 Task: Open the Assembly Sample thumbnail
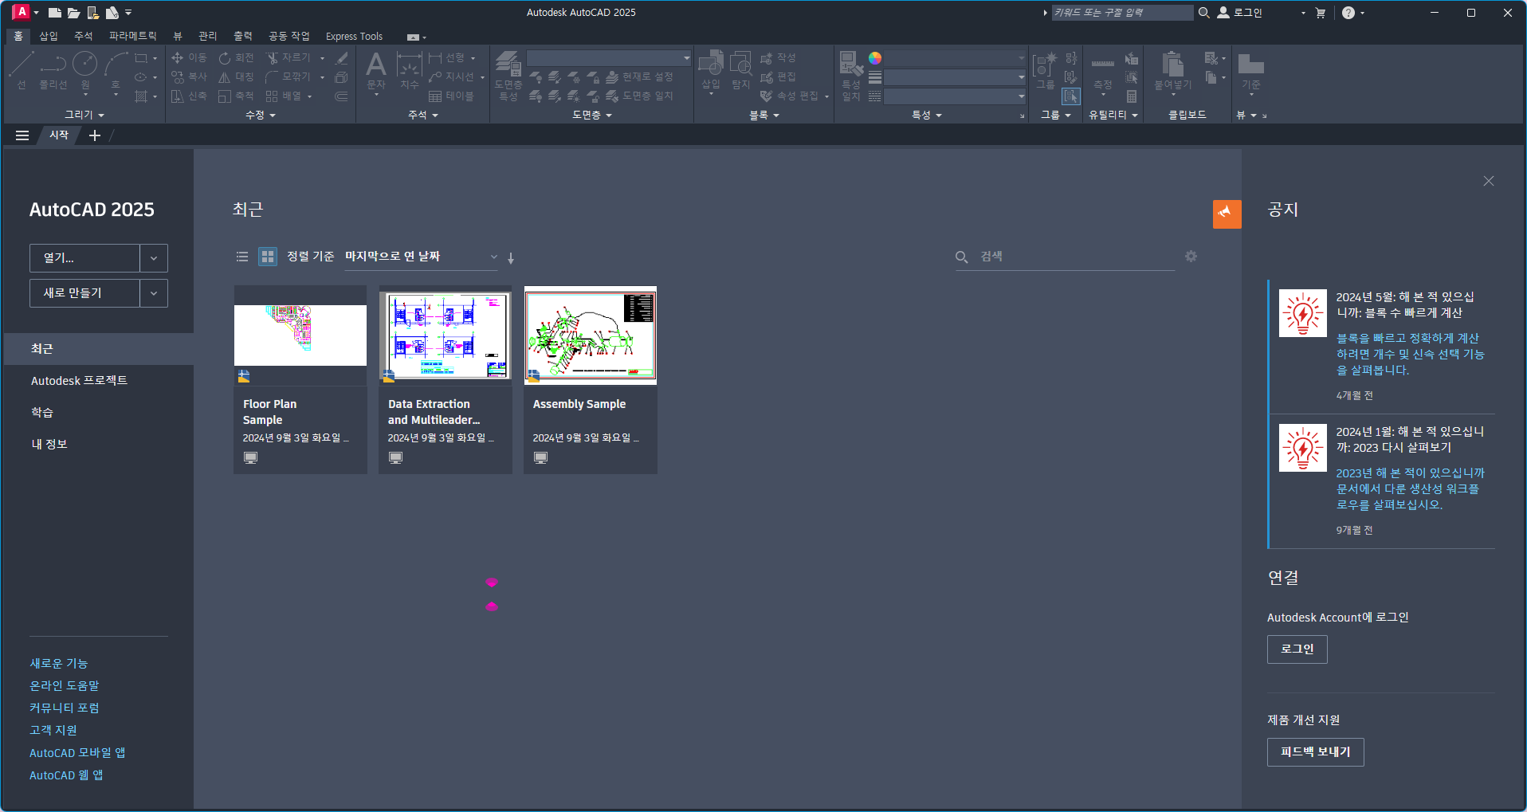[591, 335]
